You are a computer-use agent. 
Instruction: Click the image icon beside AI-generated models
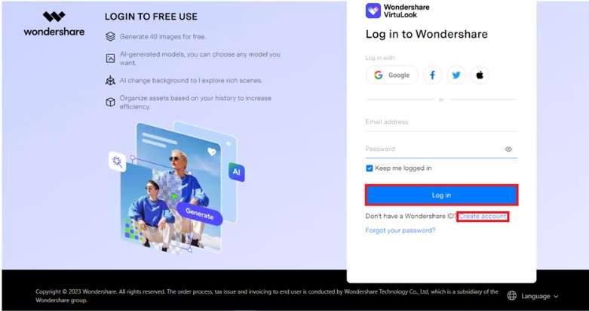click(110, 58)
